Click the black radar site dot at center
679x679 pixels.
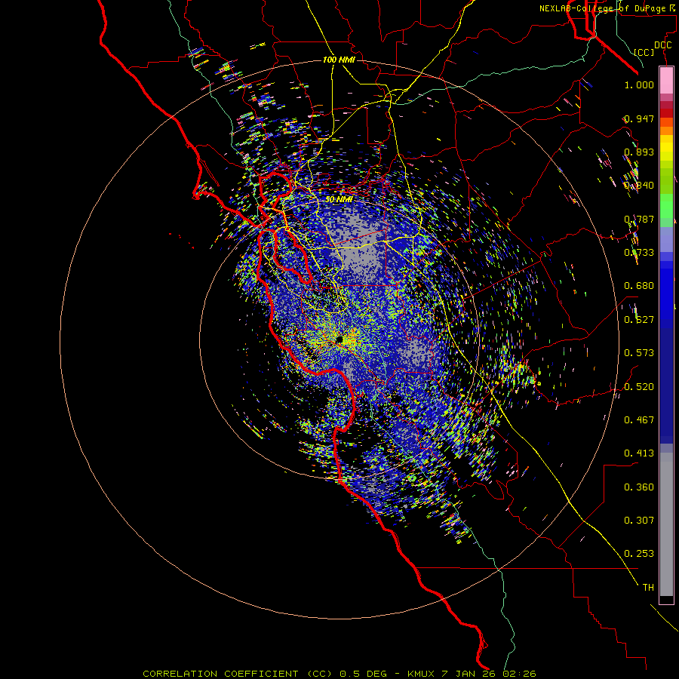click(x=339, y=339)
